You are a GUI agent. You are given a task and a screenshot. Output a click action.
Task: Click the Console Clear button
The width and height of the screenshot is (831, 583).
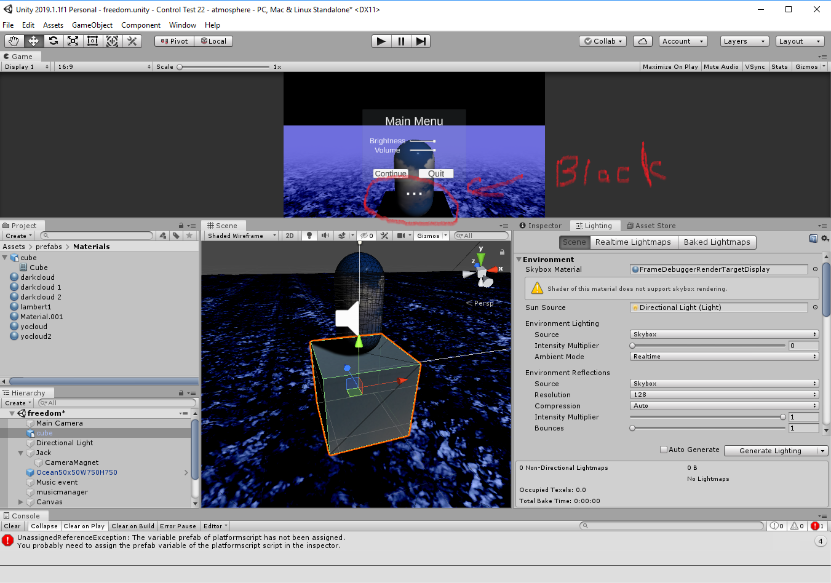pos(12,526)
